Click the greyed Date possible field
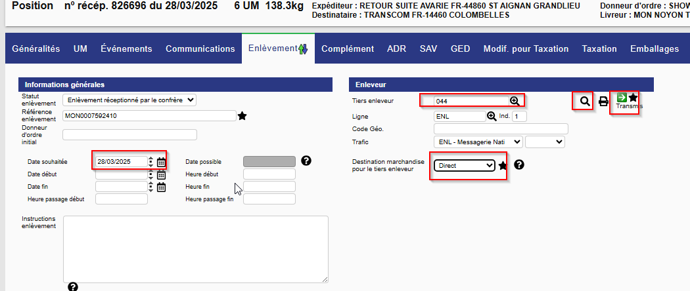The height and width of the screenshot is (291, 690). pos(269,161)
